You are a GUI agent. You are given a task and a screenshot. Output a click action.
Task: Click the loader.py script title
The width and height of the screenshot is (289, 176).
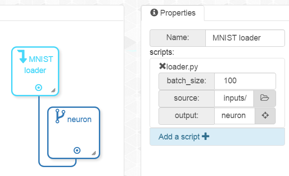pyautogui.click(x=182, y=67)
